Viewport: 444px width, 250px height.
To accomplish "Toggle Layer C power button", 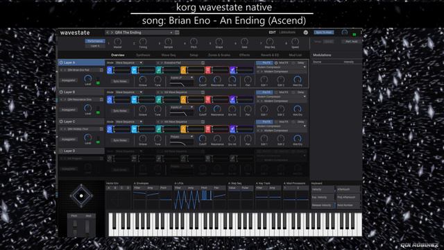I will [61, 122].
